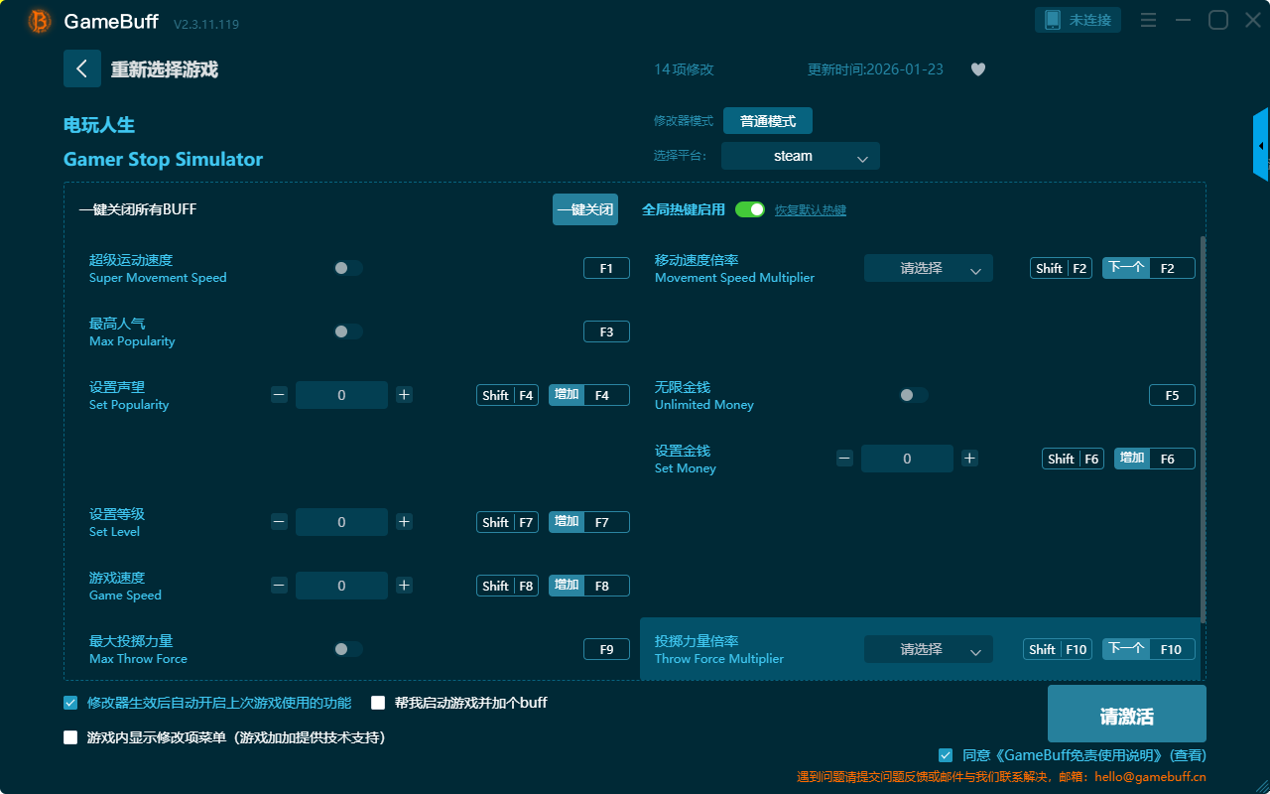Expand the blue side panel arrow
The height and width of the screenshot is (794, 1270).
click(1261, 146)
